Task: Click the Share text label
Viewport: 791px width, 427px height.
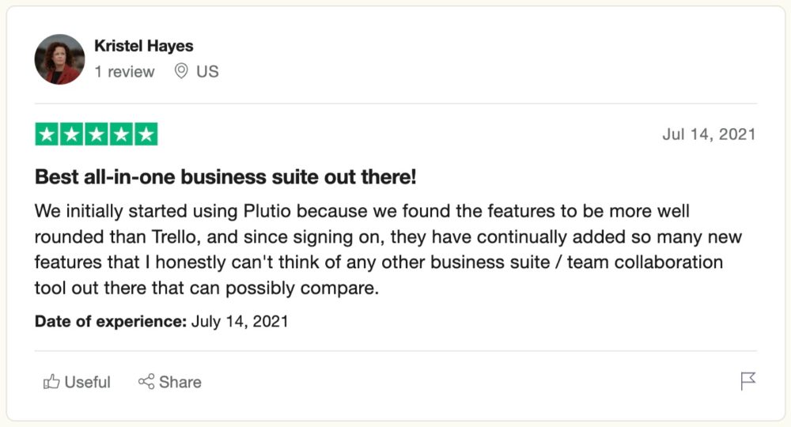Action: tap(180, 382)
